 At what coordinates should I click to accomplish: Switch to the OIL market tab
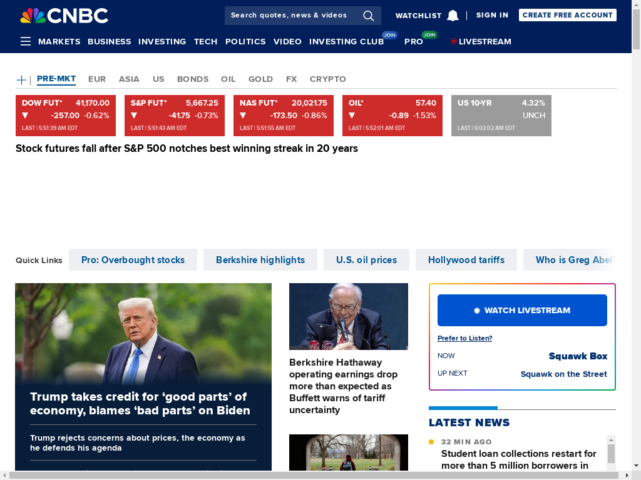[228, 79]
